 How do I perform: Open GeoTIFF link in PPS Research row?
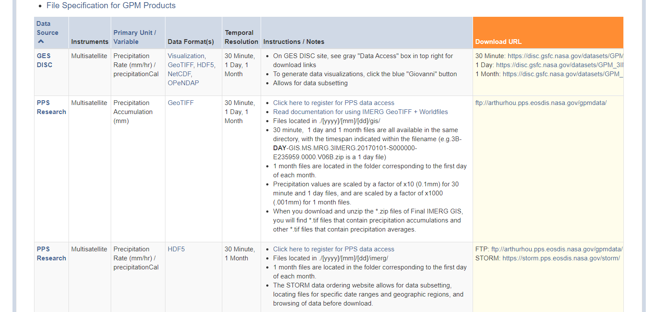181,103
